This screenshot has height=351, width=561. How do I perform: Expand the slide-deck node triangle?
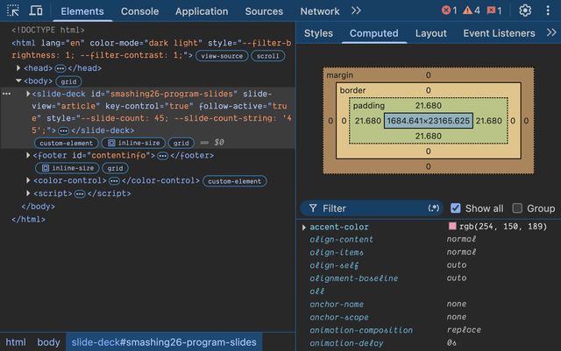[28, 94]
